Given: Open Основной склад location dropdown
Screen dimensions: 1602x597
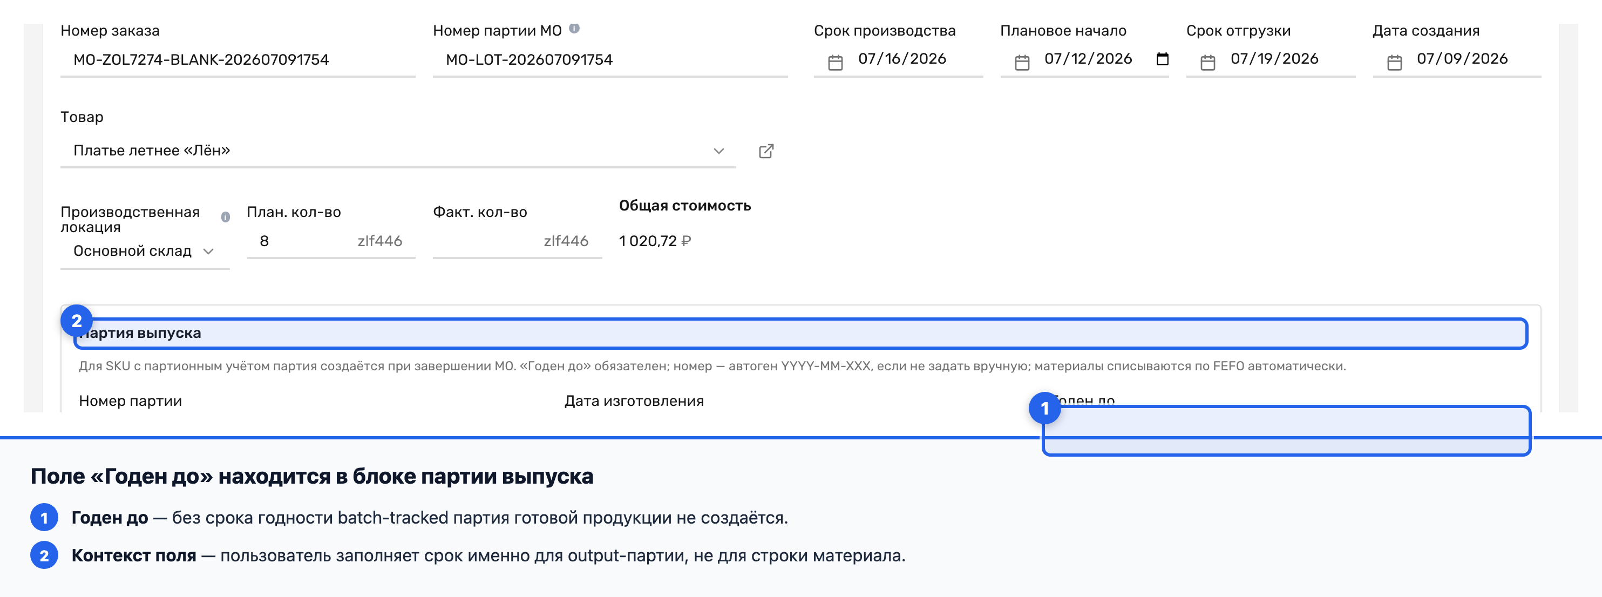Looking at the screenshot, I should click(x=145, y=251).
